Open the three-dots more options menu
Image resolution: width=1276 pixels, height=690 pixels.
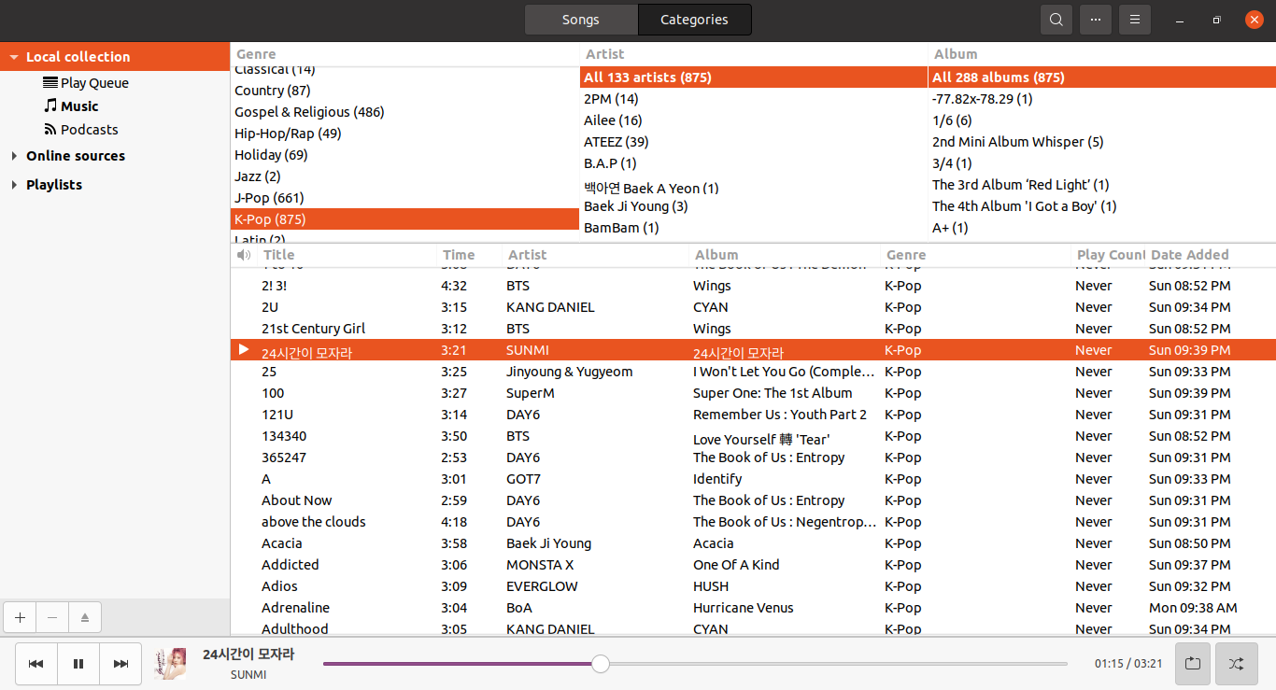pyautogui.click(x=1095, y=20)
